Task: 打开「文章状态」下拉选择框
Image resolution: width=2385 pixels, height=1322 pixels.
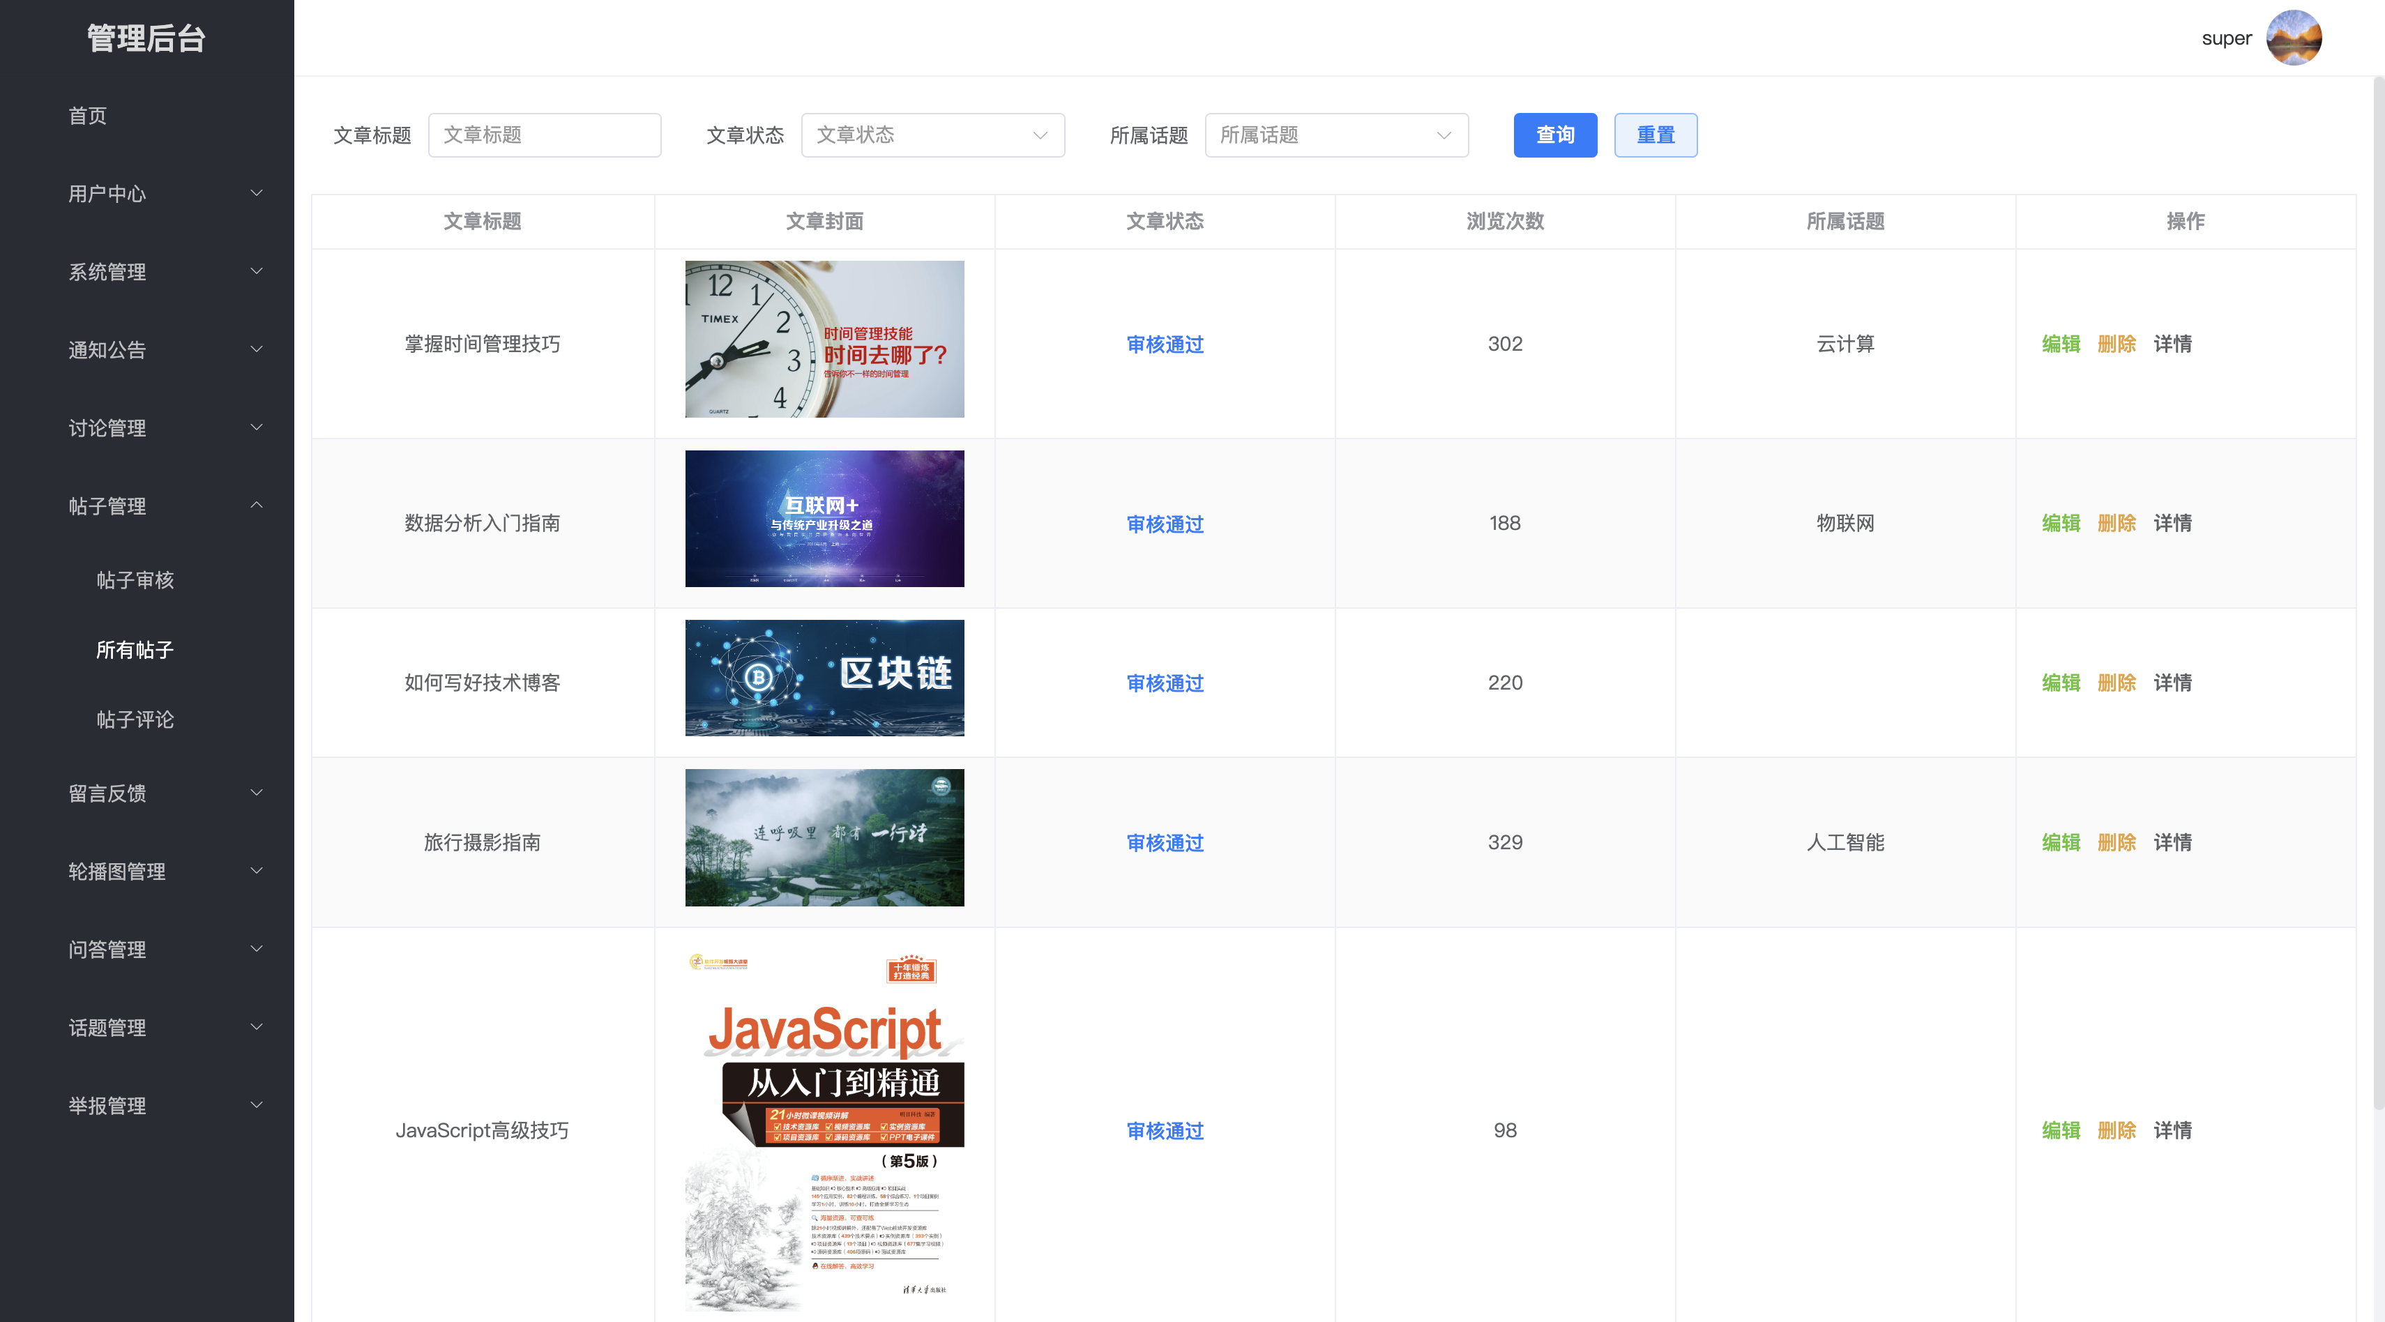Action: (x=932, y=135)
